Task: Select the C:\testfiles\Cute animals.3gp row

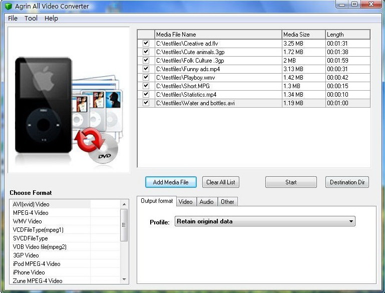Action: point(254,52)
